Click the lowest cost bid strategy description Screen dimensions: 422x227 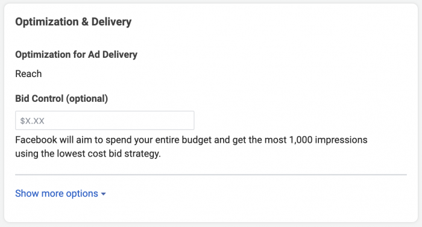click(191, 147)
